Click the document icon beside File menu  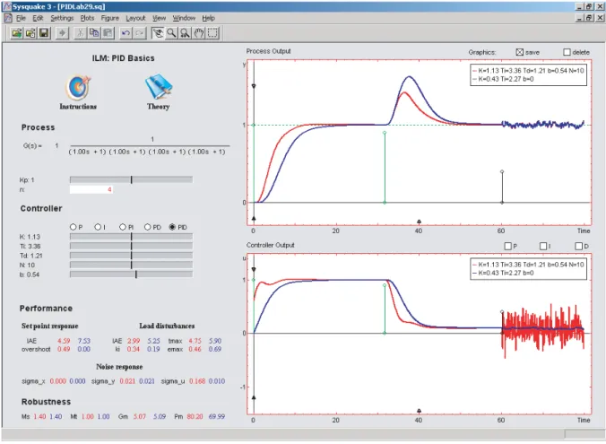point(8,18)
